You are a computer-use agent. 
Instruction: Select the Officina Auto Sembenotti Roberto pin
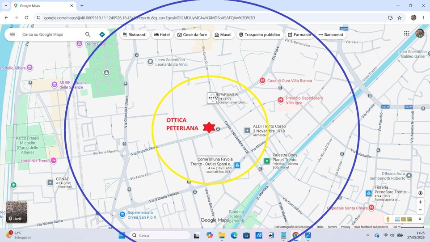(x=409, y=175)
